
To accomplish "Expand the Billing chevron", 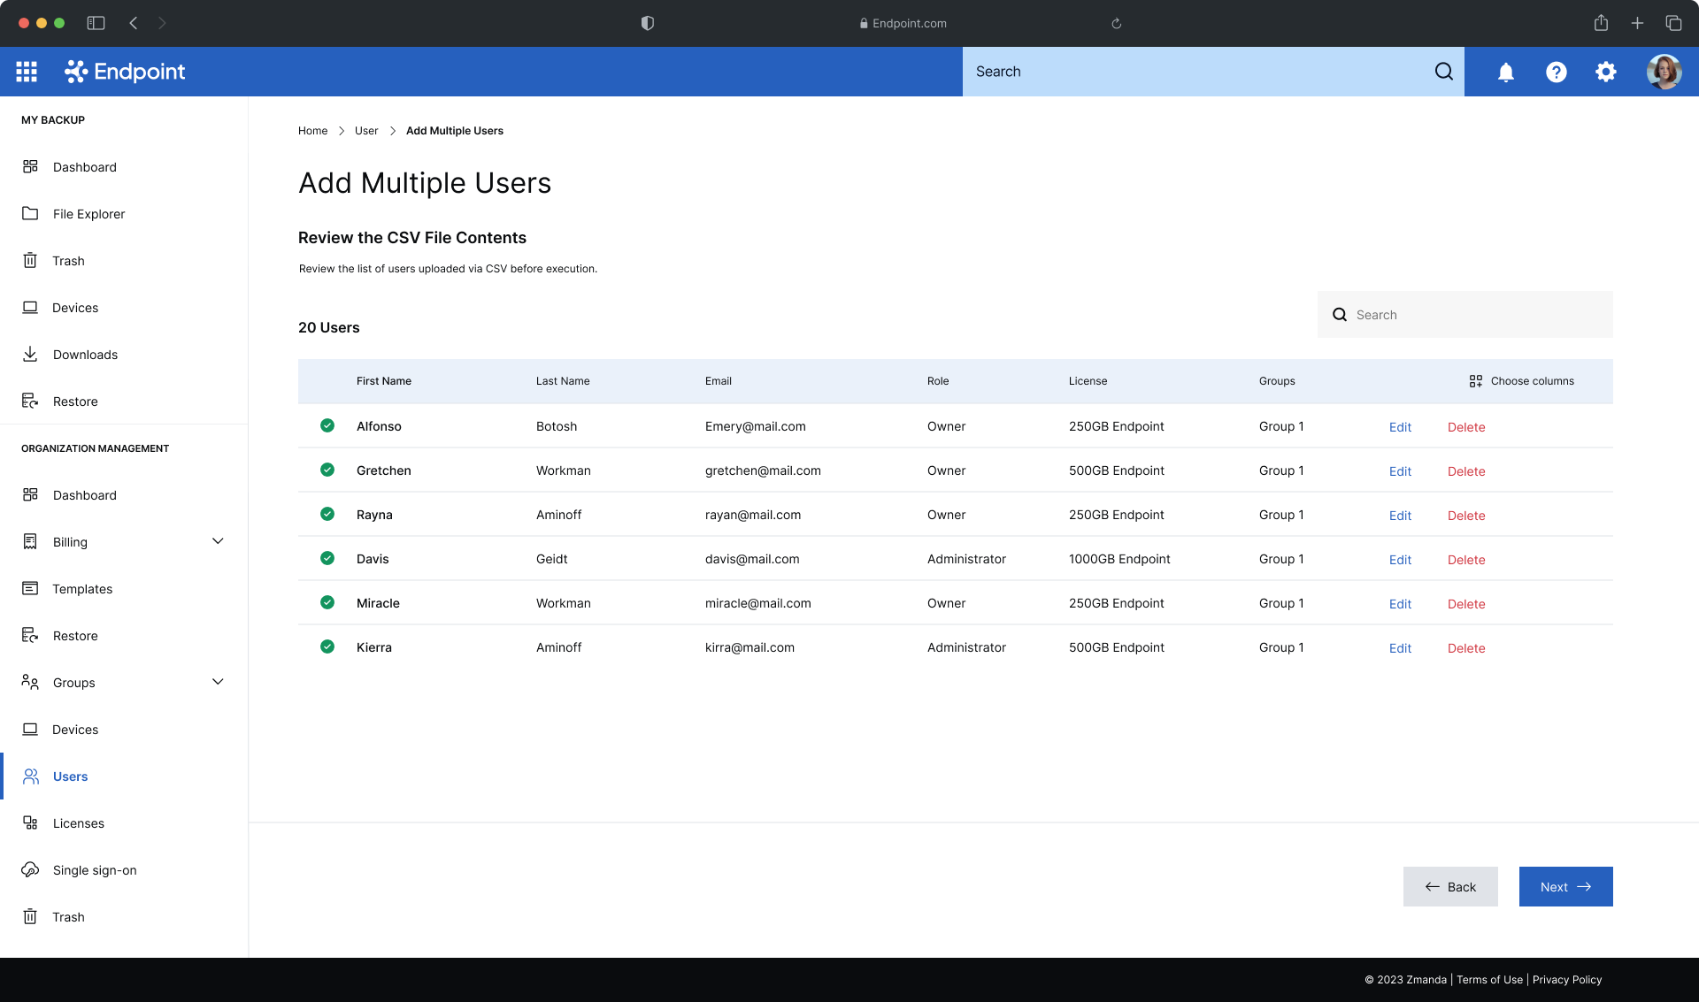I will pyautogui.click(x=218, y=541).
